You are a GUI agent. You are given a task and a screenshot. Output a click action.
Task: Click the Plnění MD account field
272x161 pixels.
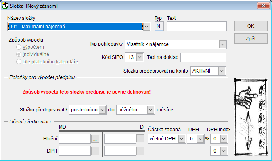pos(75,139)
